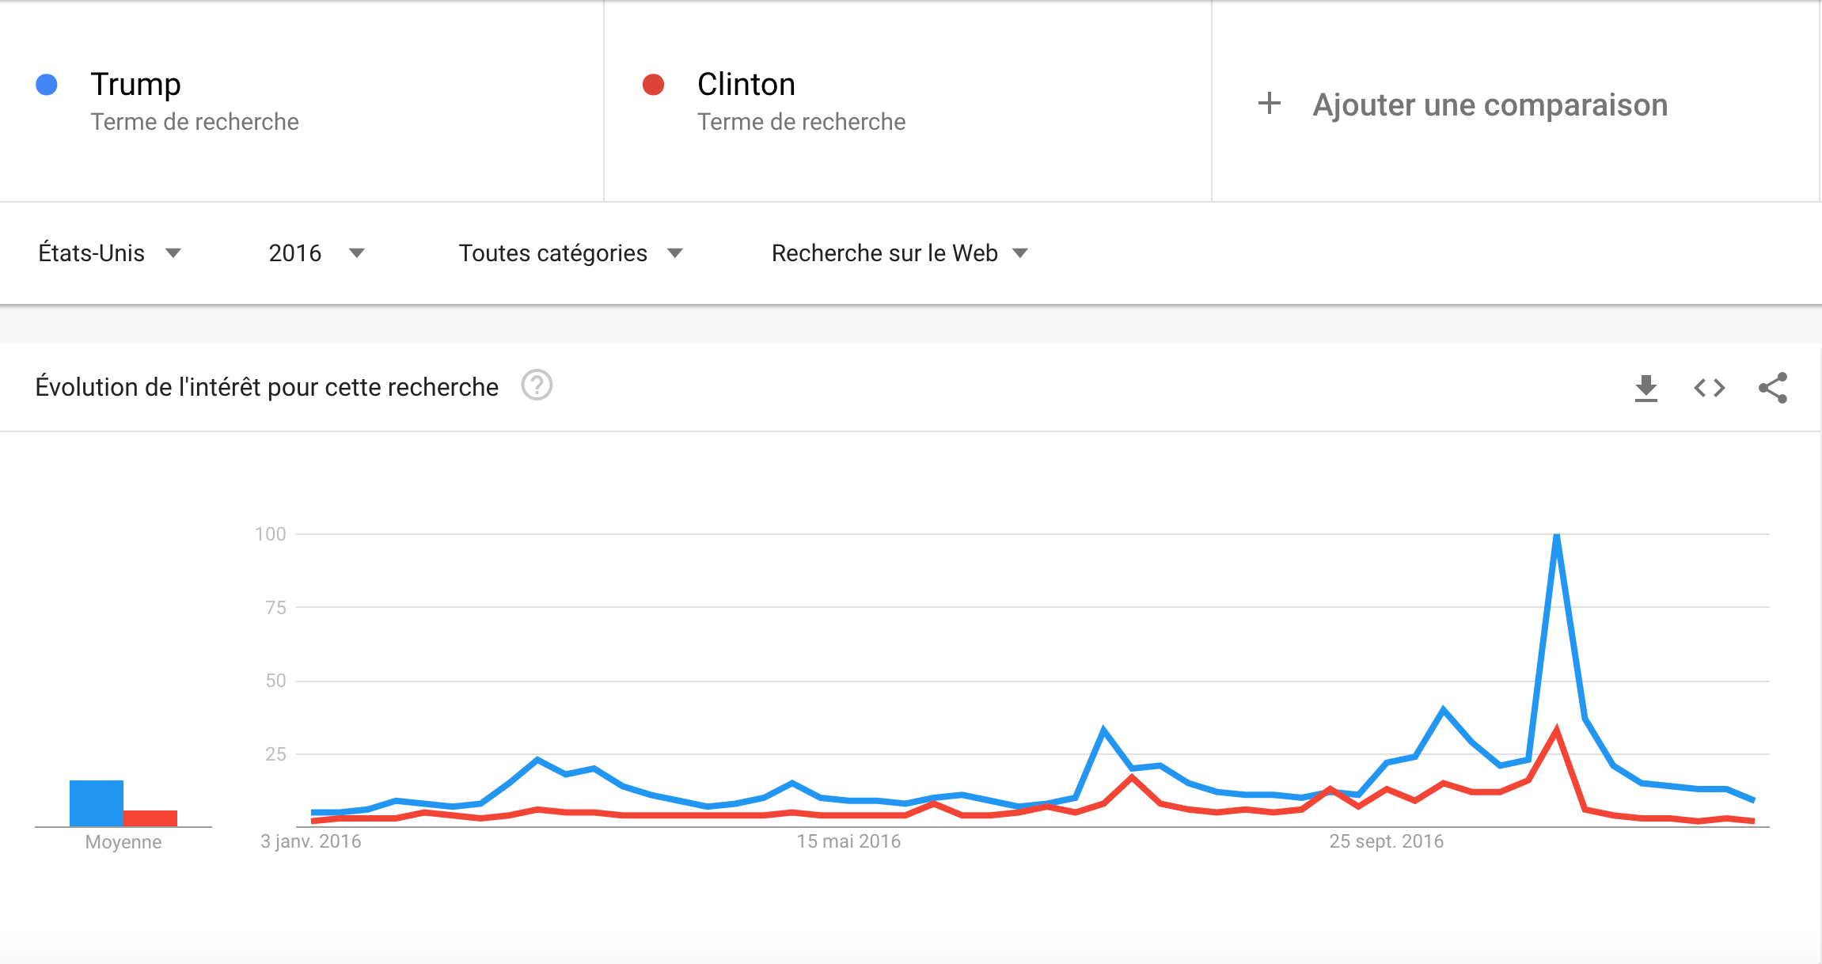Image resolution: width=1822 pixels, height=964 pixels.
Task: Open the embed code icon
Action: click(1710, 388)
